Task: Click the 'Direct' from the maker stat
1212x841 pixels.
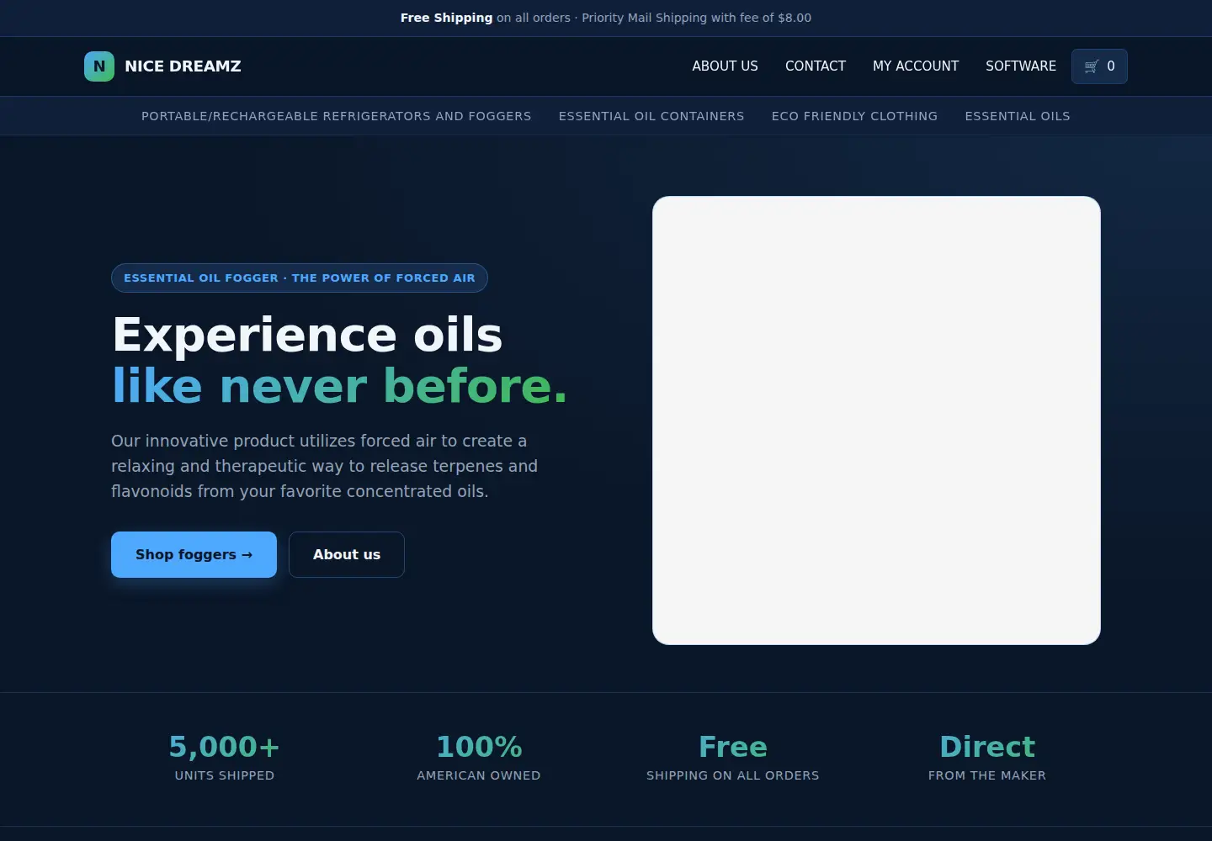Action: point(987,747)
